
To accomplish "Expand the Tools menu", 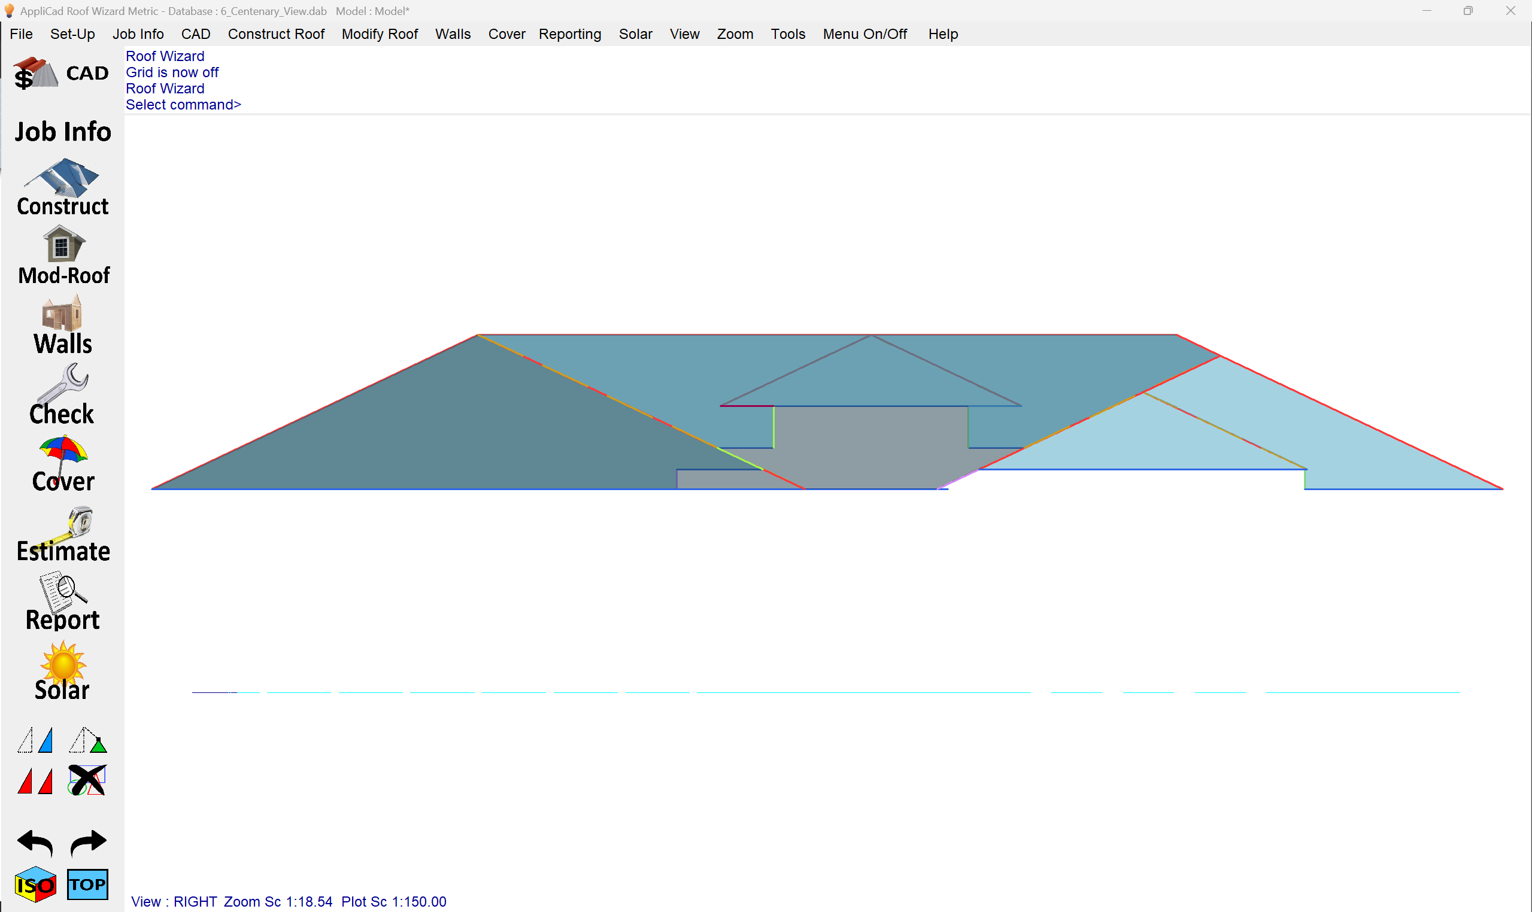I will pos(787,34).
